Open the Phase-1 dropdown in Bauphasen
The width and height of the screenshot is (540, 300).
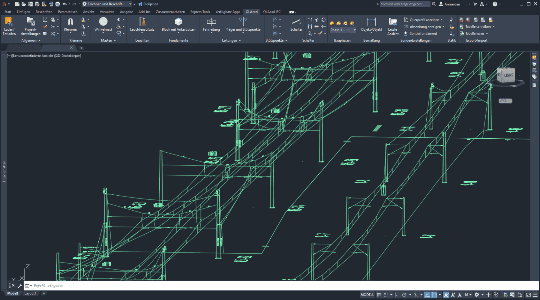pos(355,30)
